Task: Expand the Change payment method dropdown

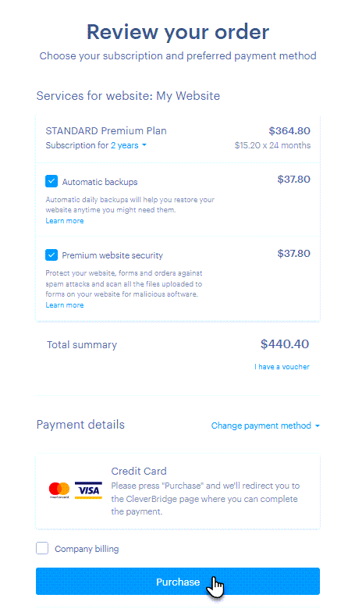Action: pyautogui.click(x=265, y=426)
